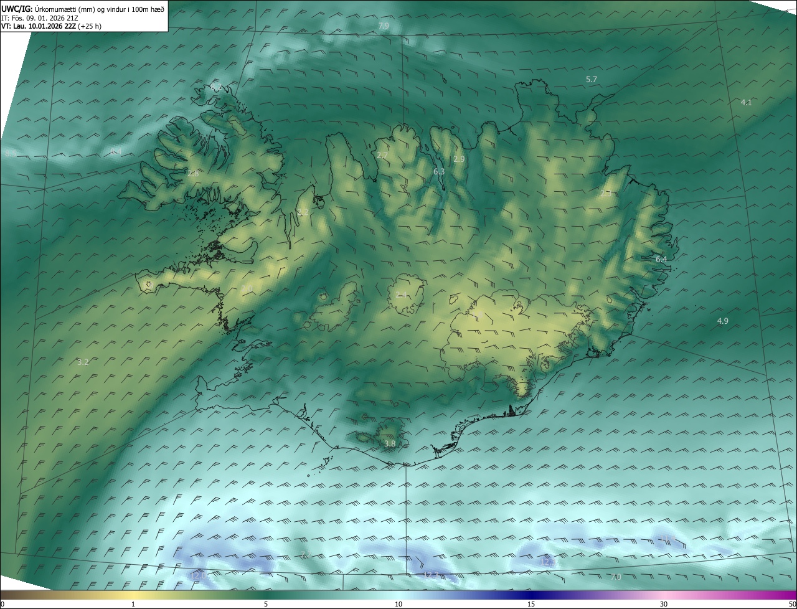Click the 2.8 value label on the map
797x609 pixels.
[x=193, y=173]
